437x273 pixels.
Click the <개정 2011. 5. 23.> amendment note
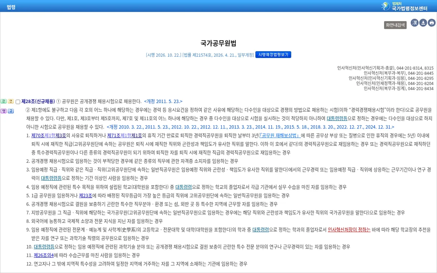point(163,101)
